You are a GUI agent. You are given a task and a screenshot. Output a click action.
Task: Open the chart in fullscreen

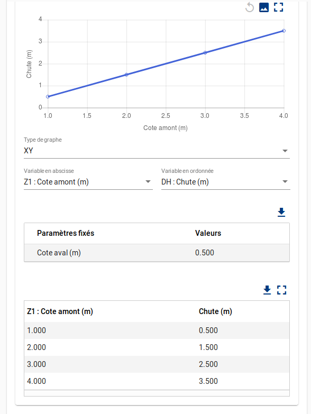(x=279, y=7)
